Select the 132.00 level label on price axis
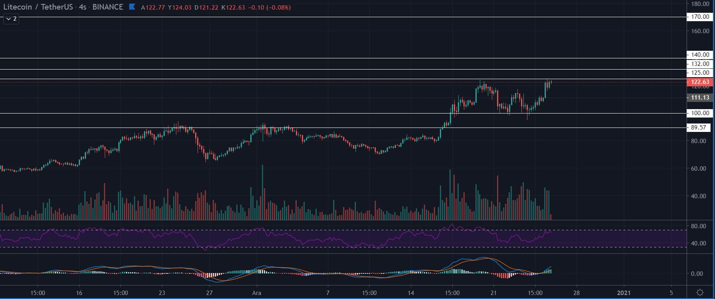Viewport: 715px width, 299px height. point(700,64)
